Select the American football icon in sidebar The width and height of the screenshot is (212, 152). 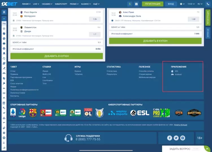(4, 63)
